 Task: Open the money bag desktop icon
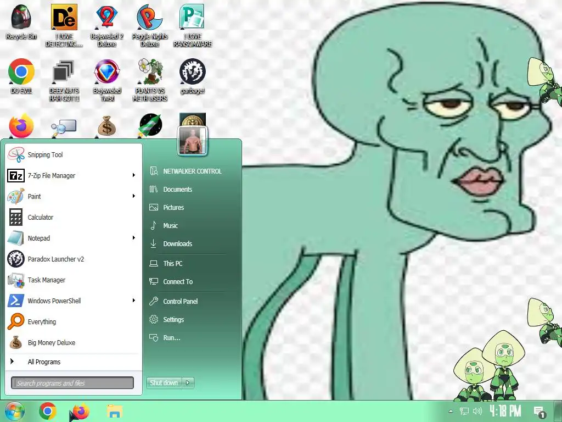[x=107, y=126]
